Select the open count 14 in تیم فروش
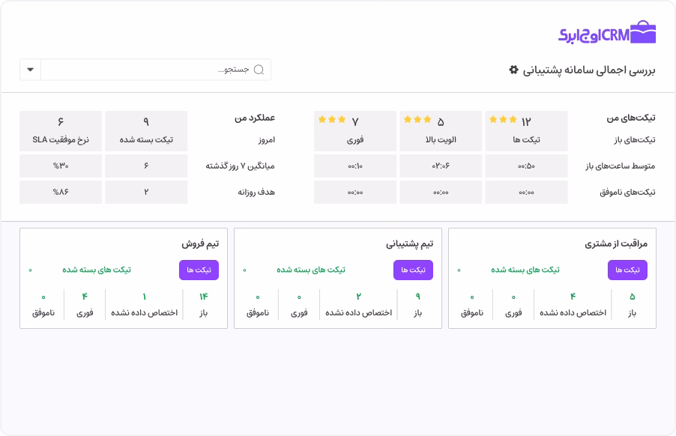 pyautogui.click(x=203, y=297)
